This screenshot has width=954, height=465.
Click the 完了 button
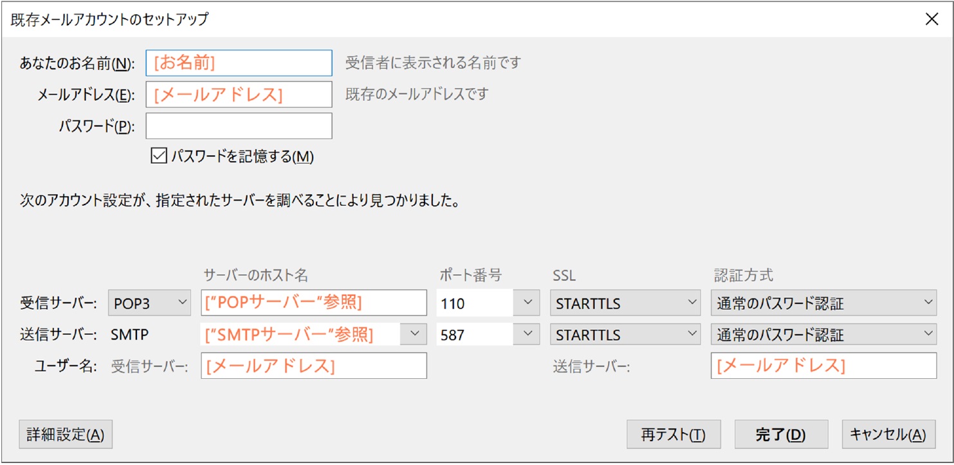point(781,435)
